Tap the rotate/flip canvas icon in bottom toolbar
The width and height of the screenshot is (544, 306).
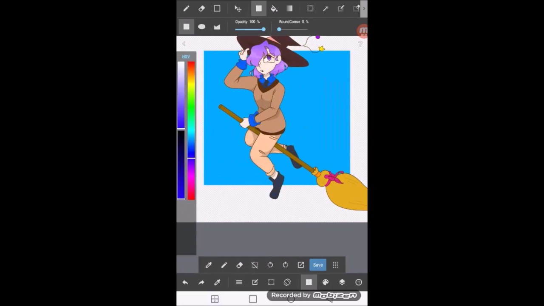[287, 282]
